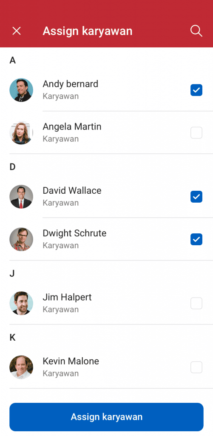Open Angela Martin's avatar picture

coord(21,133)
